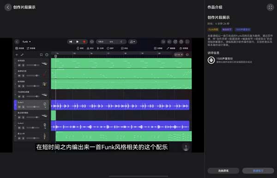Adjust the Guitar1 track volume slider
This screenshot has height=178, width=277.
[x=33, y=107]
